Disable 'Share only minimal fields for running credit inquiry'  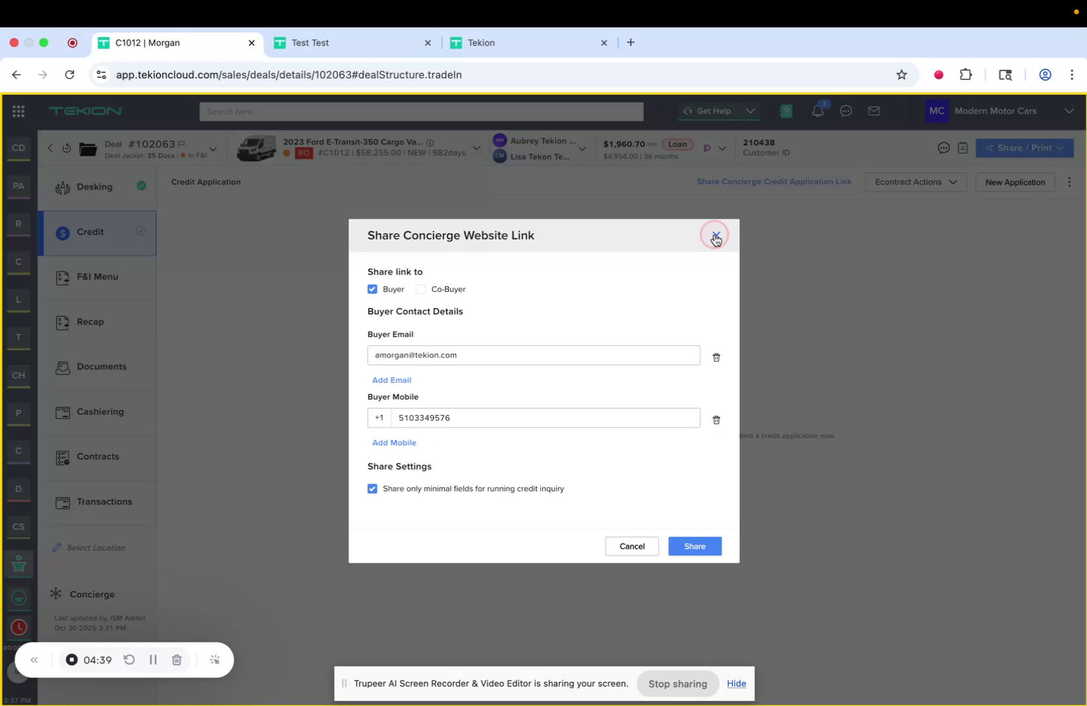tap(372, 489)
